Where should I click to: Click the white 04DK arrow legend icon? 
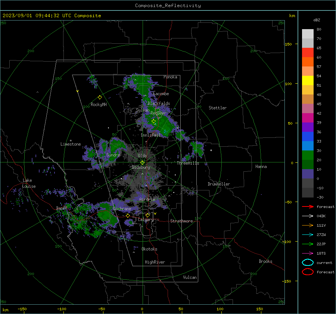pyautogui.click(x=308, y=216)
